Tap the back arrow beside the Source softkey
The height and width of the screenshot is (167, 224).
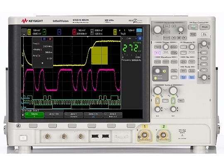[x=23, y=115]
